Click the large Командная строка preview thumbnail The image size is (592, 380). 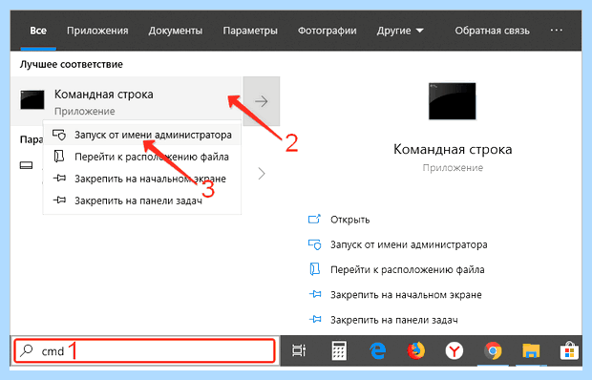coord(453,101)
